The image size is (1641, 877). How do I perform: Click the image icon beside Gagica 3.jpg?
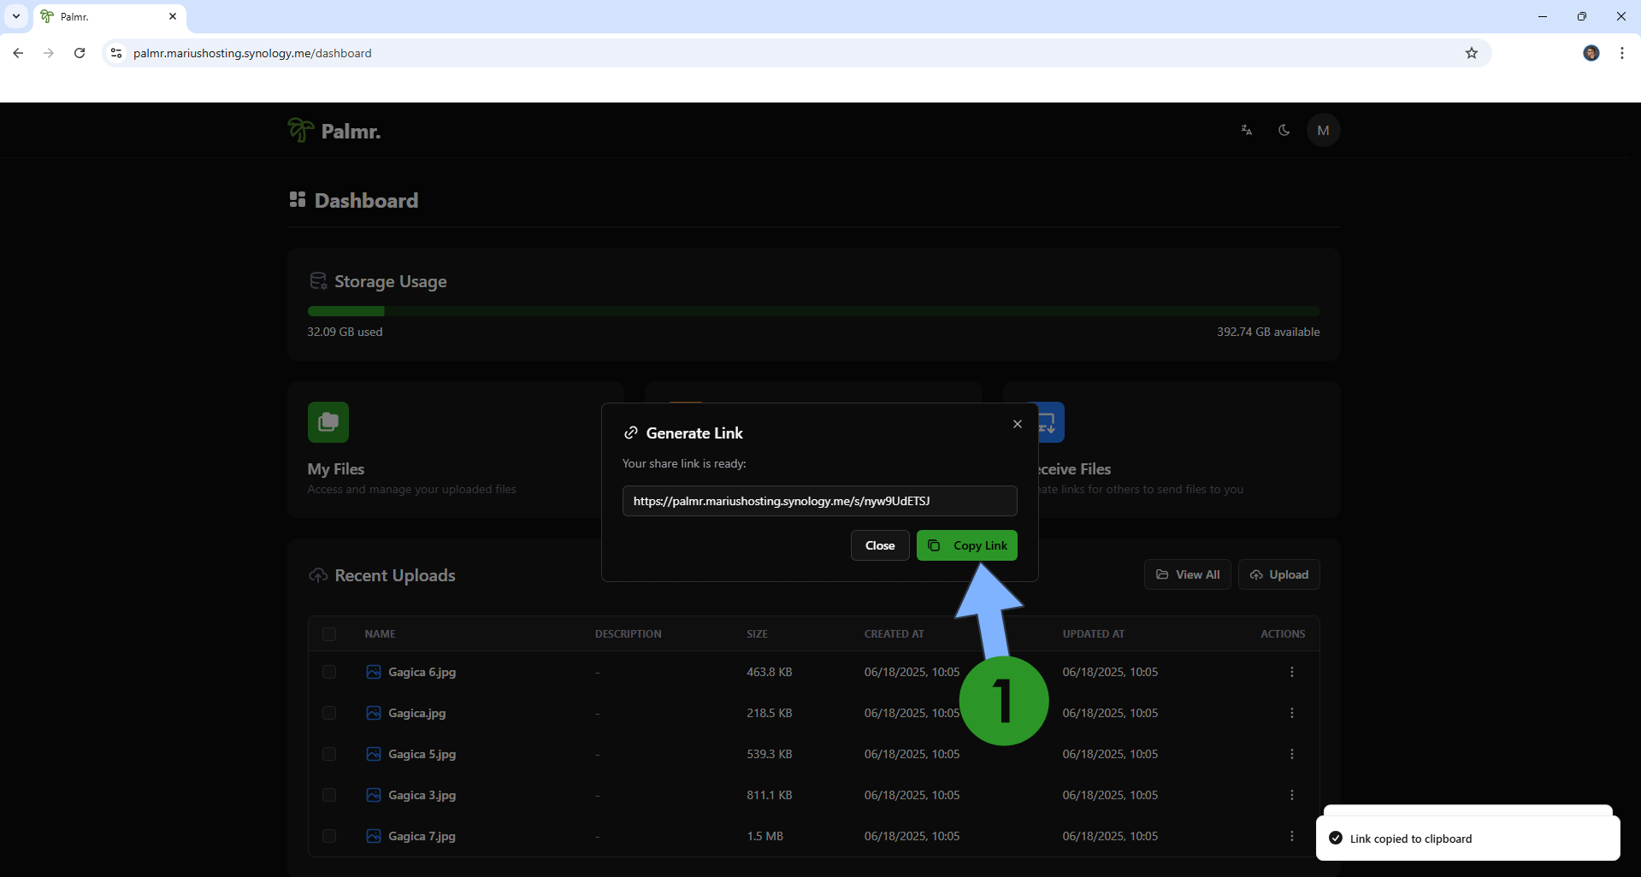[374, 795]
